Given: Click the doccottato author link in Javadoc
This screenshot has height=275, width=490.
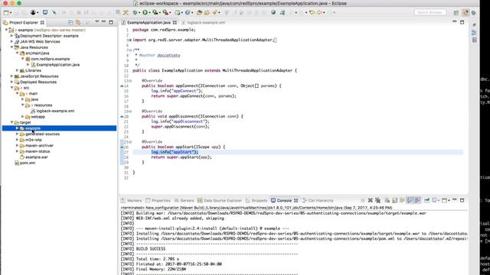Looking at the screenshot, I should 168,55.
